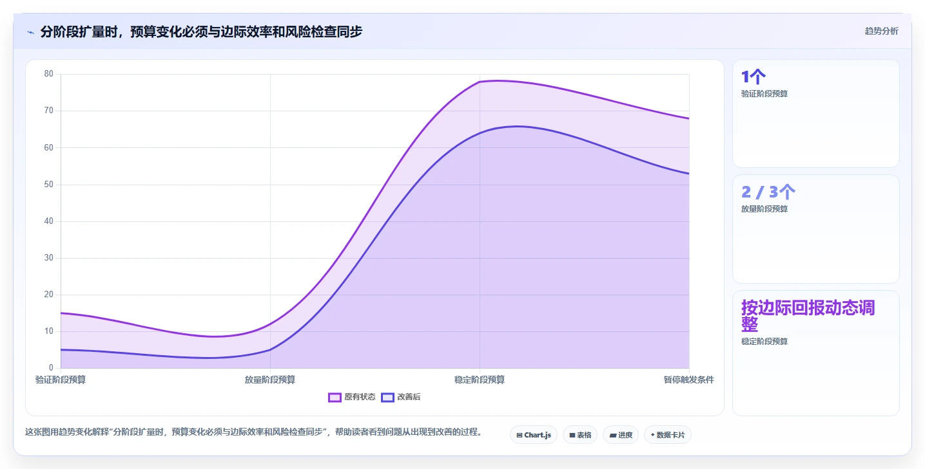Open the 按边际回报动态调整 card

click(x=815, y=353)
